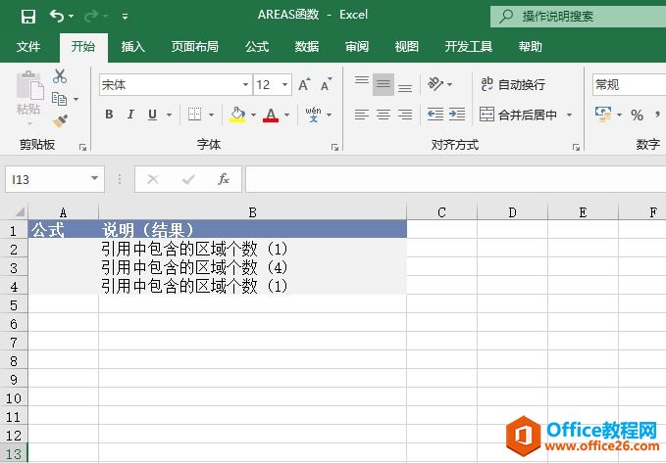Select the Format Painter brush icon

coord(60,120)
